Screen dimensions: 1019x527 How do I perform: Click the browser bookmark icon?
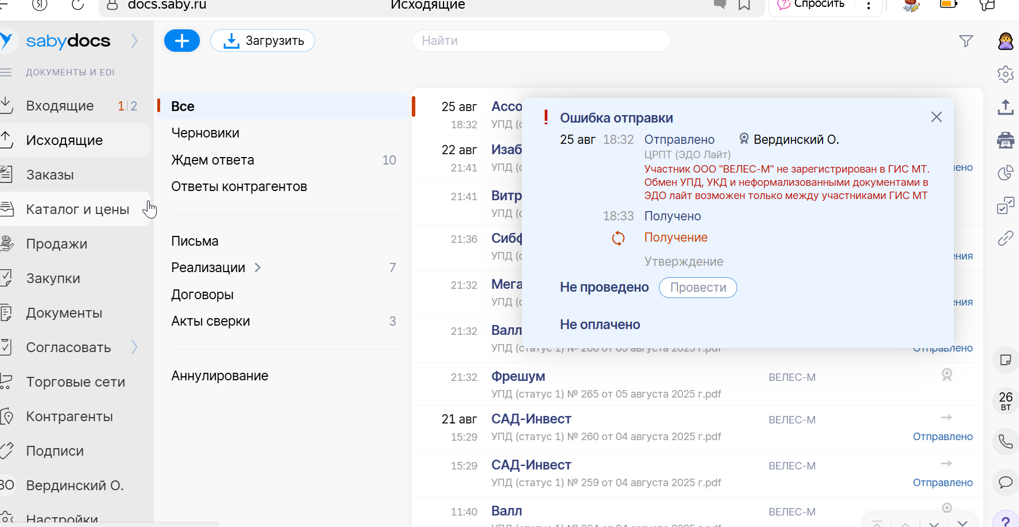point(744,5)
